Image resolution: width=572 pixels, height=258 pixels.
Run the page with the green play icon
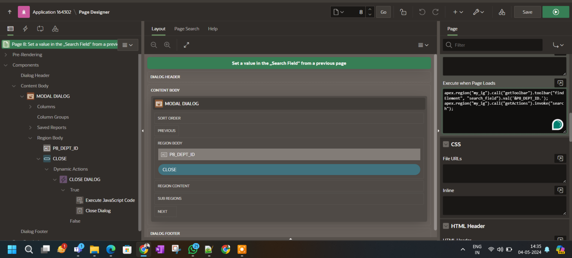[x=556, y=12]
